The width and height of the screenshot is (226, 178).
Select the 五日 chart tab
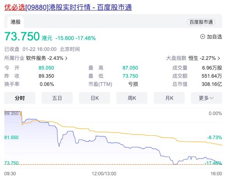[57, 98]
